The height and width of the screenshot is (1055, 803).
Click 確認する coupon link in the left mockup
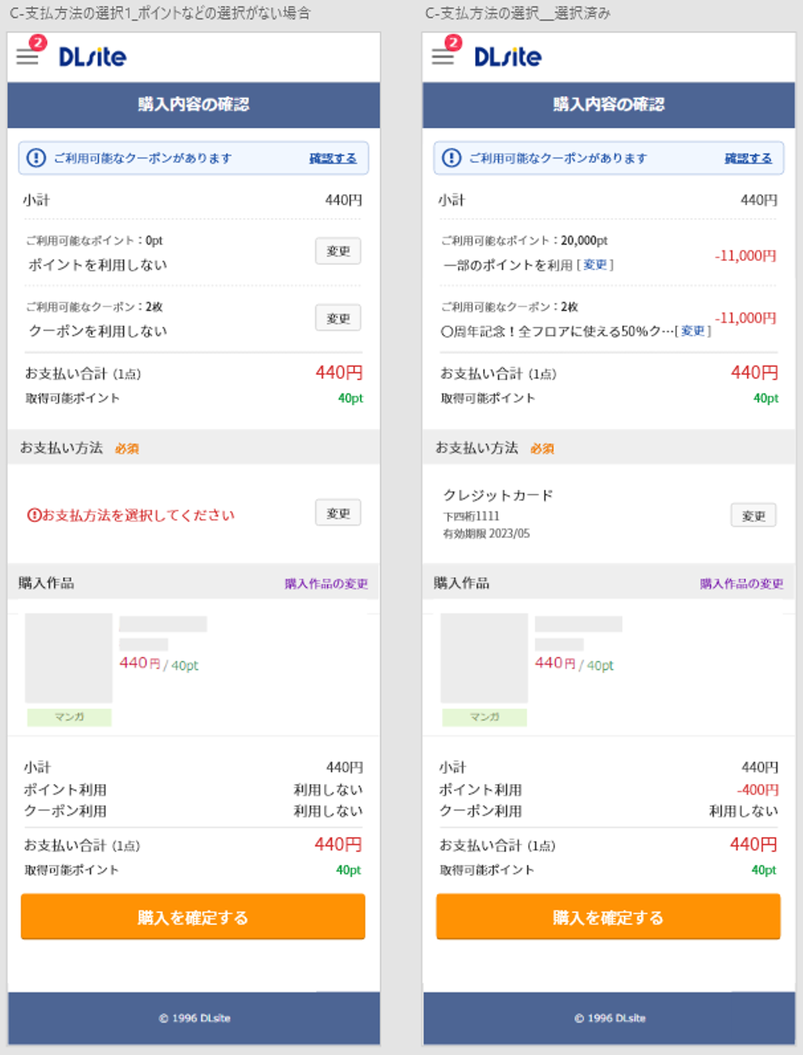point(333,158)
